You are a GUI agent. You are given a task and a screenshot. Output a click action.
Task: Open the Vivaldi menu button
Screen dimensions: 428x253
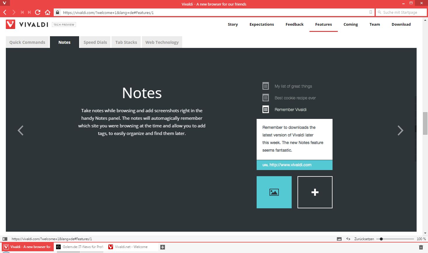[x=4, y=3]
